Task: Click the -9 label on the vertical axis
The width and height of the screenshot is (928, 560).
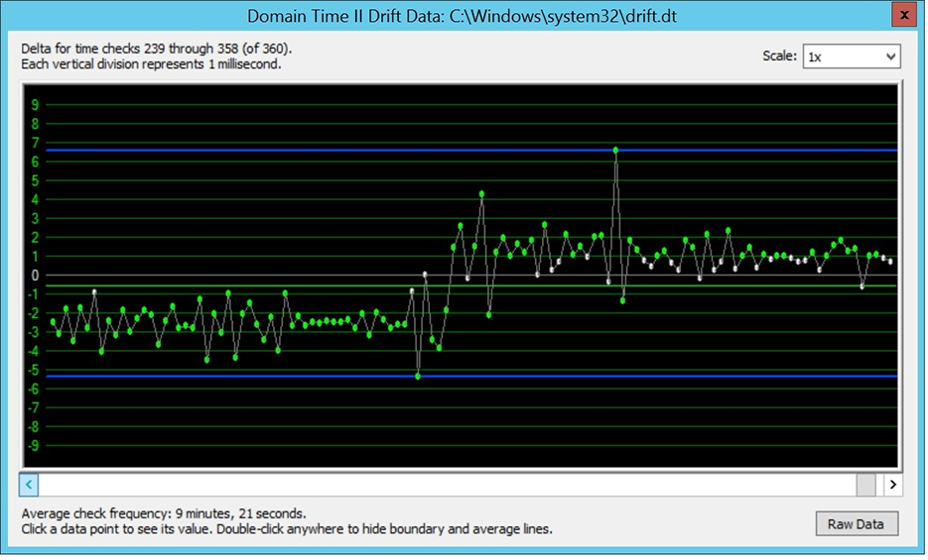Action: click(34, 445)
